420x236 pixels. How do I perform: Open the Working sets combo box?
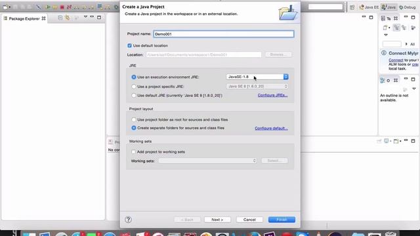point(207,161)
